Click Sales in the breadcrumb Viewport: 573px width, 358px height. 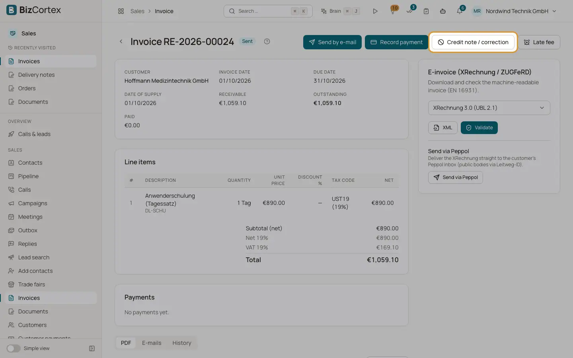pyautogui.click(x=137, y=11)
